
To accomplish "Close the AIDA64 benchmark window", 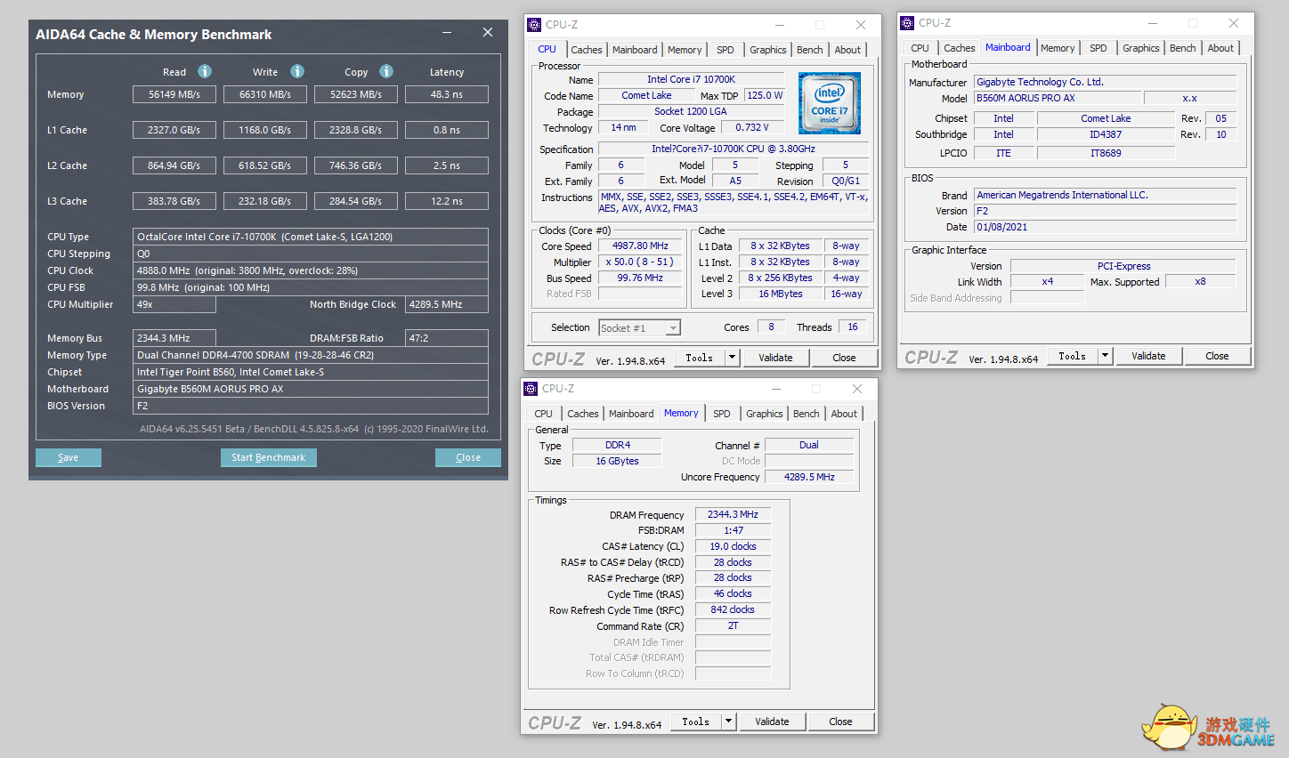I will click(488, 33).
